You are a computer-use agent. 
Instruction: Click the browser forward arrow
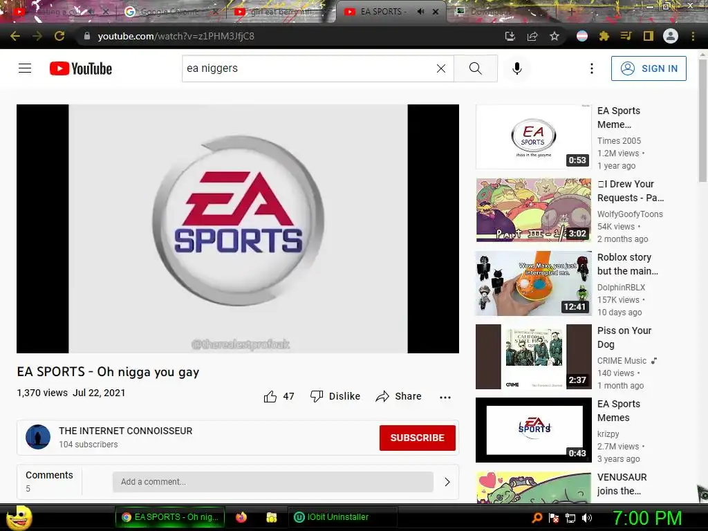(37, 36)
